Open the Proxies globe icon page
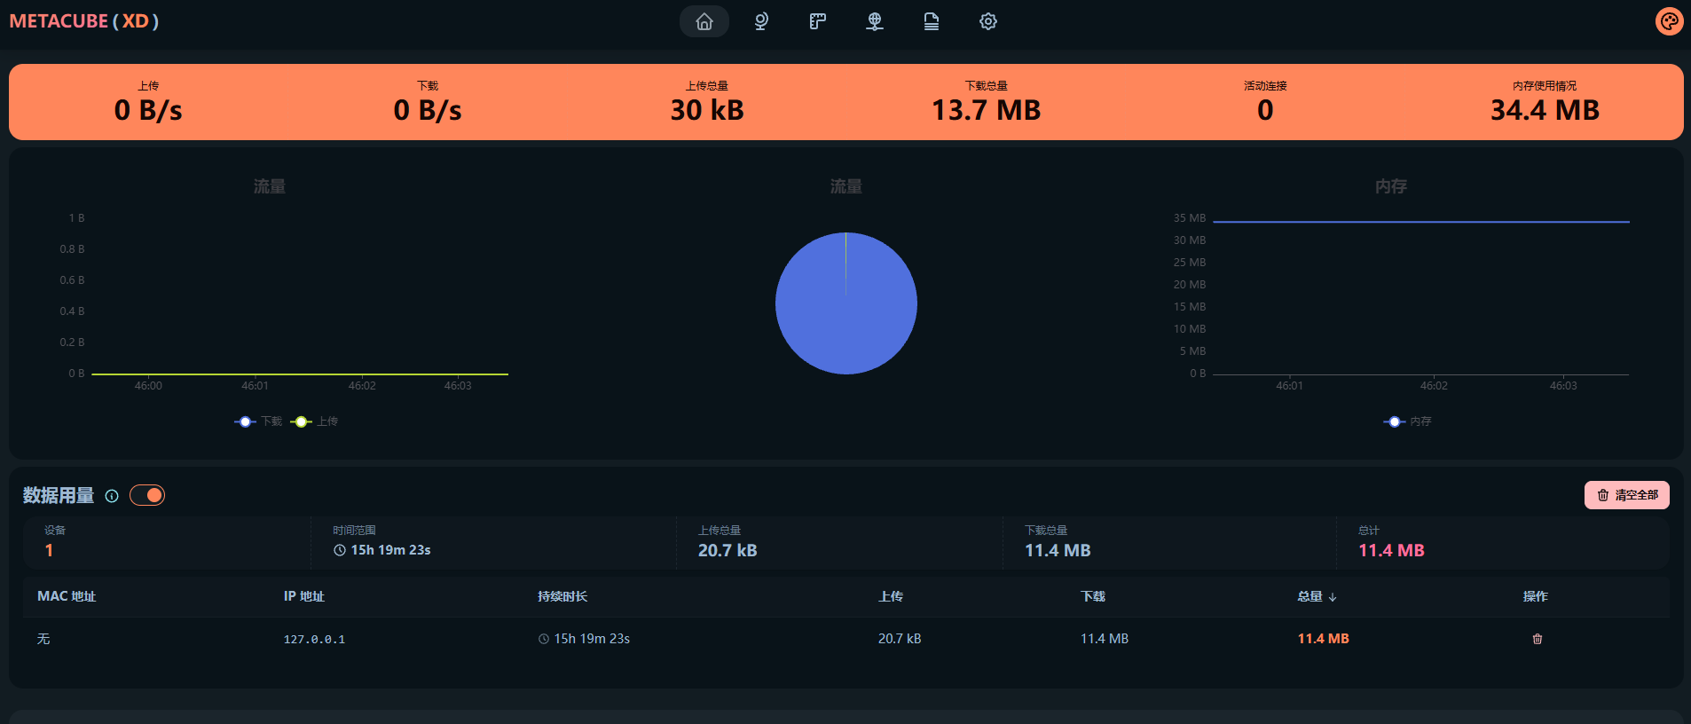Viewport: 1691px width, 724px height. pyautogui.click(x=761, y=21)
